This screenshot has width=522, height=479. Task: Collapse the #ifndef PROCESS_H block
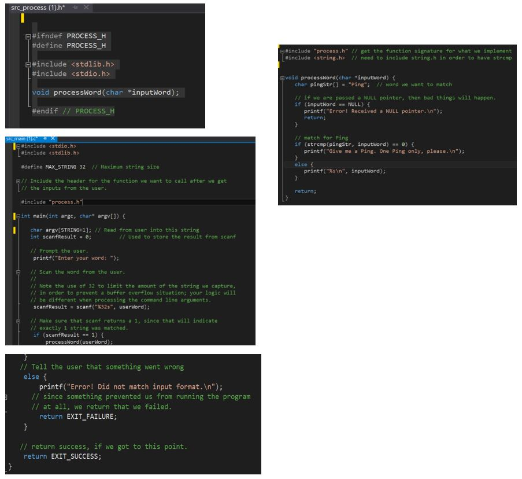click(x=28, y=36)
